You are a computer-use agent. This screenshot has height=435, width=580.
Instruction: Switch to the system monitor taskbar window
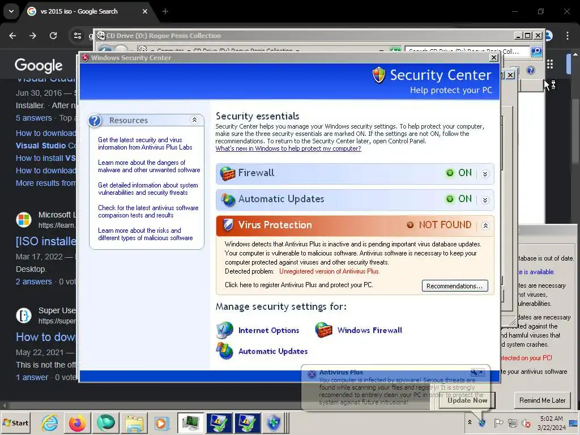coord(190,423)
